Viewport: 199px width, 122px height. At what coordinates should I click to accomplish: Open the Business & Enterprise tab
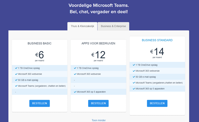[x=113, y=26]
